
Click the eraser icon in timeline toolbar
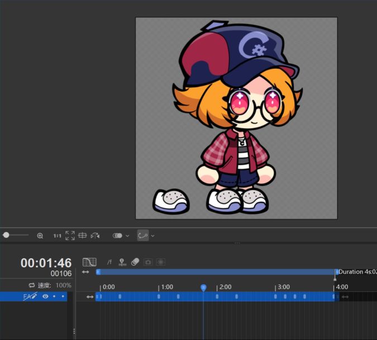[135, 262]
